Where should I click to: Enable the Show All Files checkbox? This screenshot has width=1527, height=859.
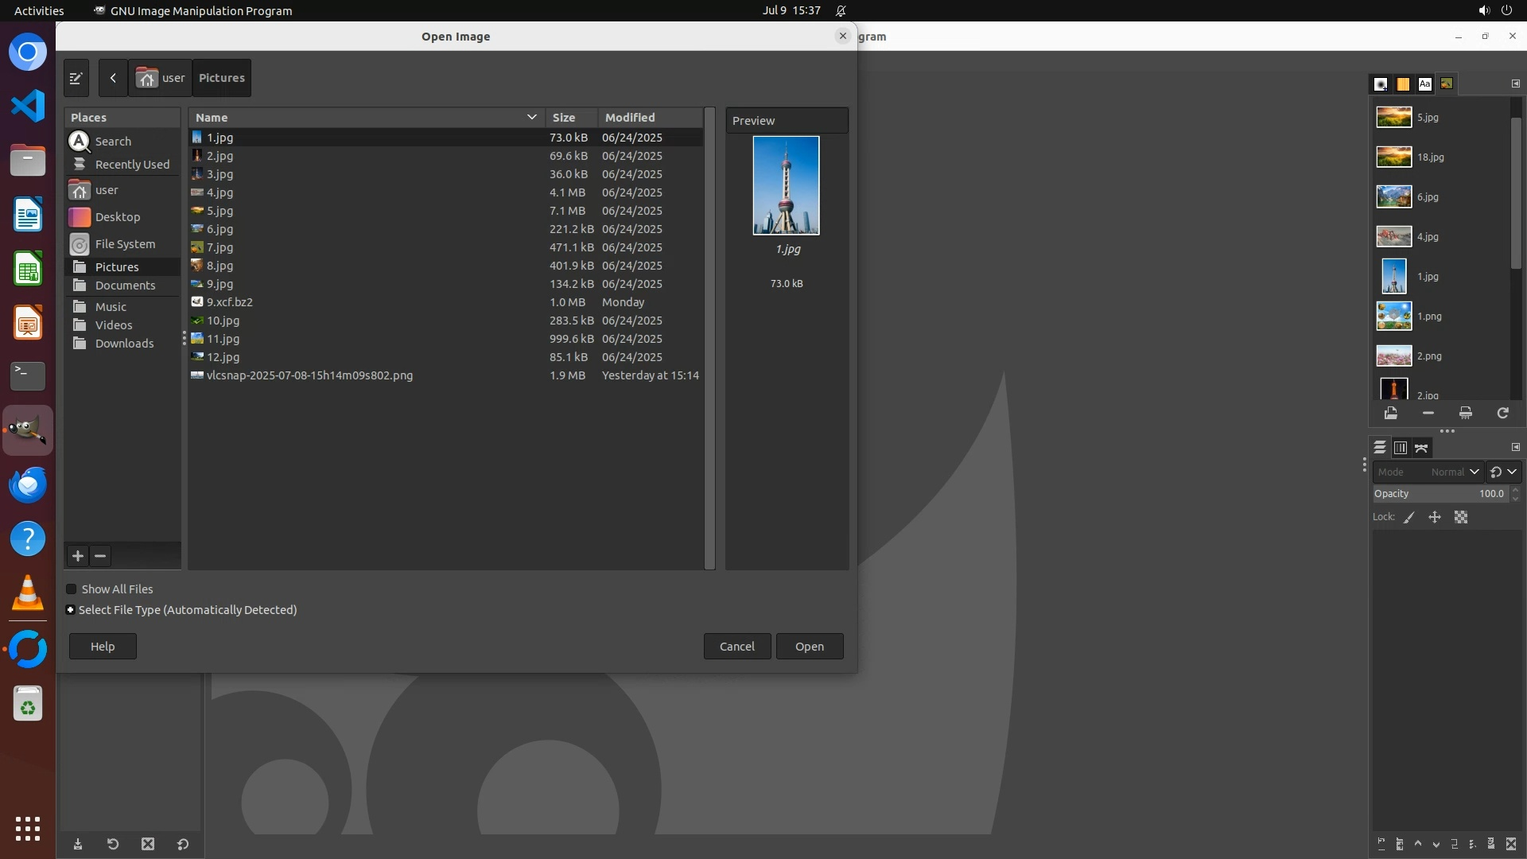[72, 589]
